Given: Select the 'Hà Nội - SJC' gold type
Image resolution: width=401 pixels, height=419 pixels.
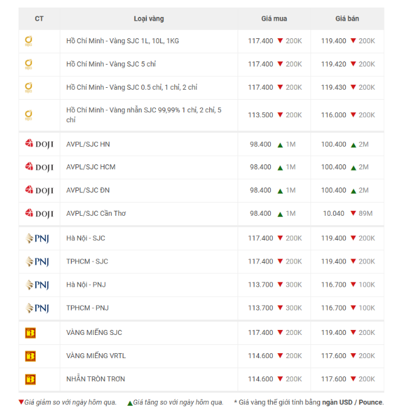Looking at the screenshot, I should [x=85, y=238].
